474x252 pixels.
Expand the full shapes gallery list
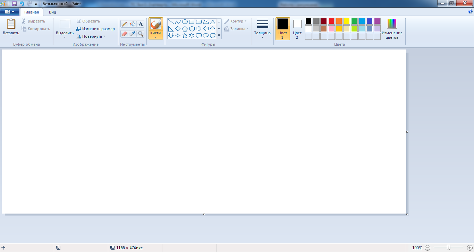pos(219,36)
